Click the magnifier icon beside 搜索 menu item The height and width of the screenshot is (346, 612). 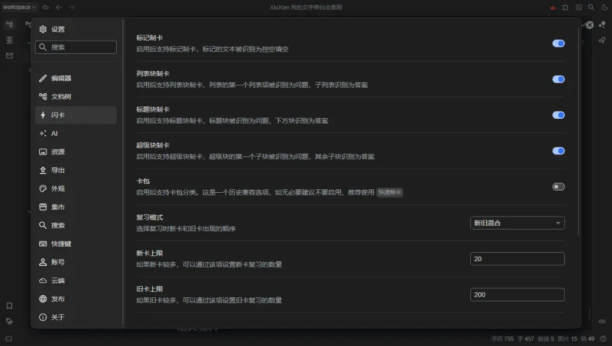[43, 226]
